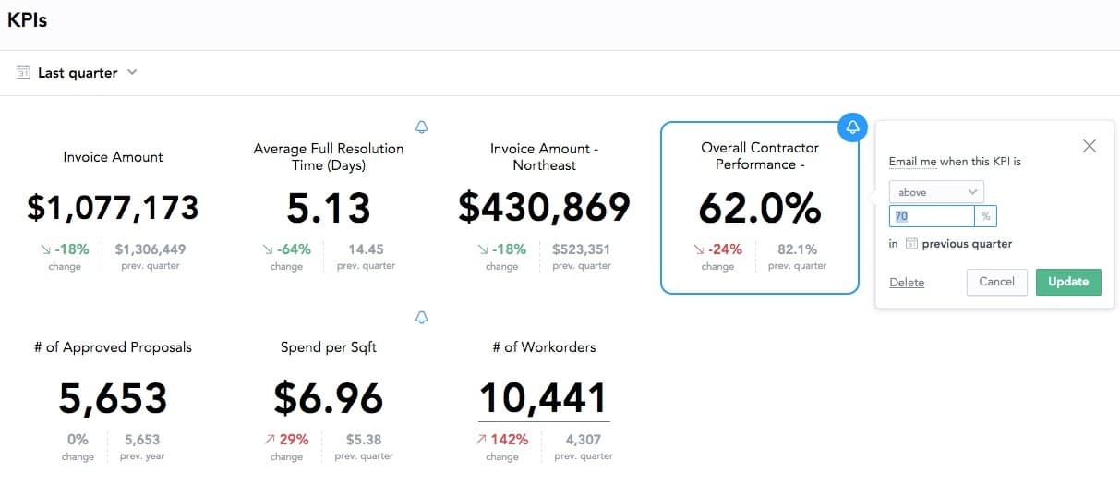The height and width of the screenshot is (485, 1120).
Task: Click the threshold input field showing 70
Action: pos(931,216)
